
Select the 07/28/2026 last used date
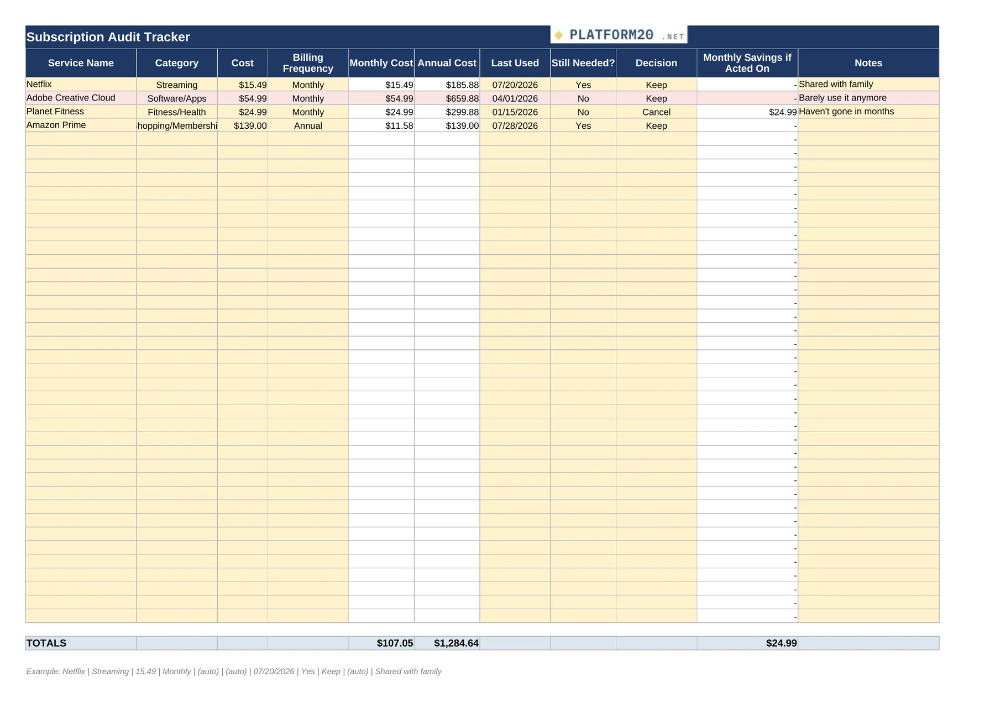coord(515,125)
